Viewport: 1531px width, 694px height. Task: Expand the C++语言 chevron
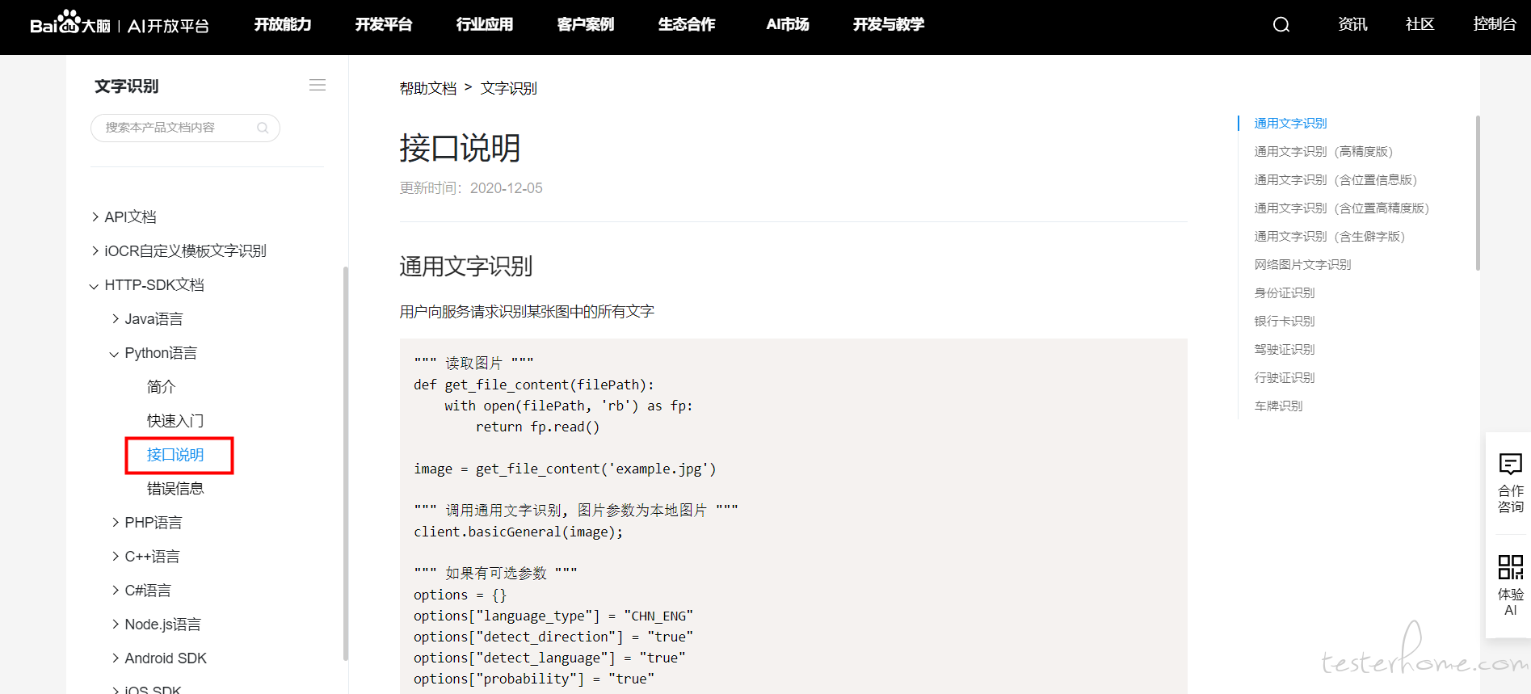click(x=116, y=556)
